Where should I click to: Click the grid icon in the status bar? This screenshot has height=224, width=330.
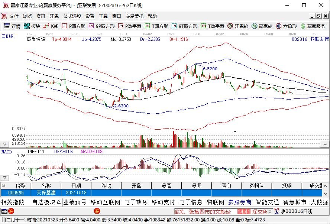click(4, 211)
